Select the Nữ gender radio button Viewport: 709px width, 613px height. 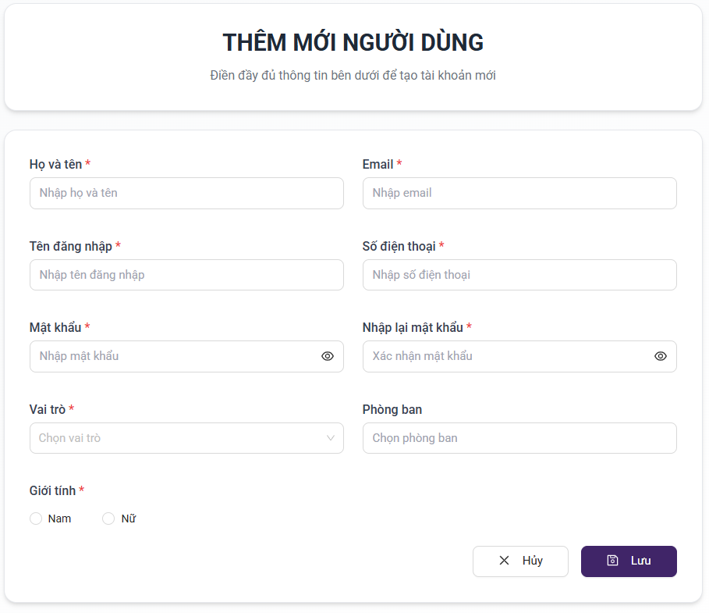pyautogui.click(x=108, y=519)
